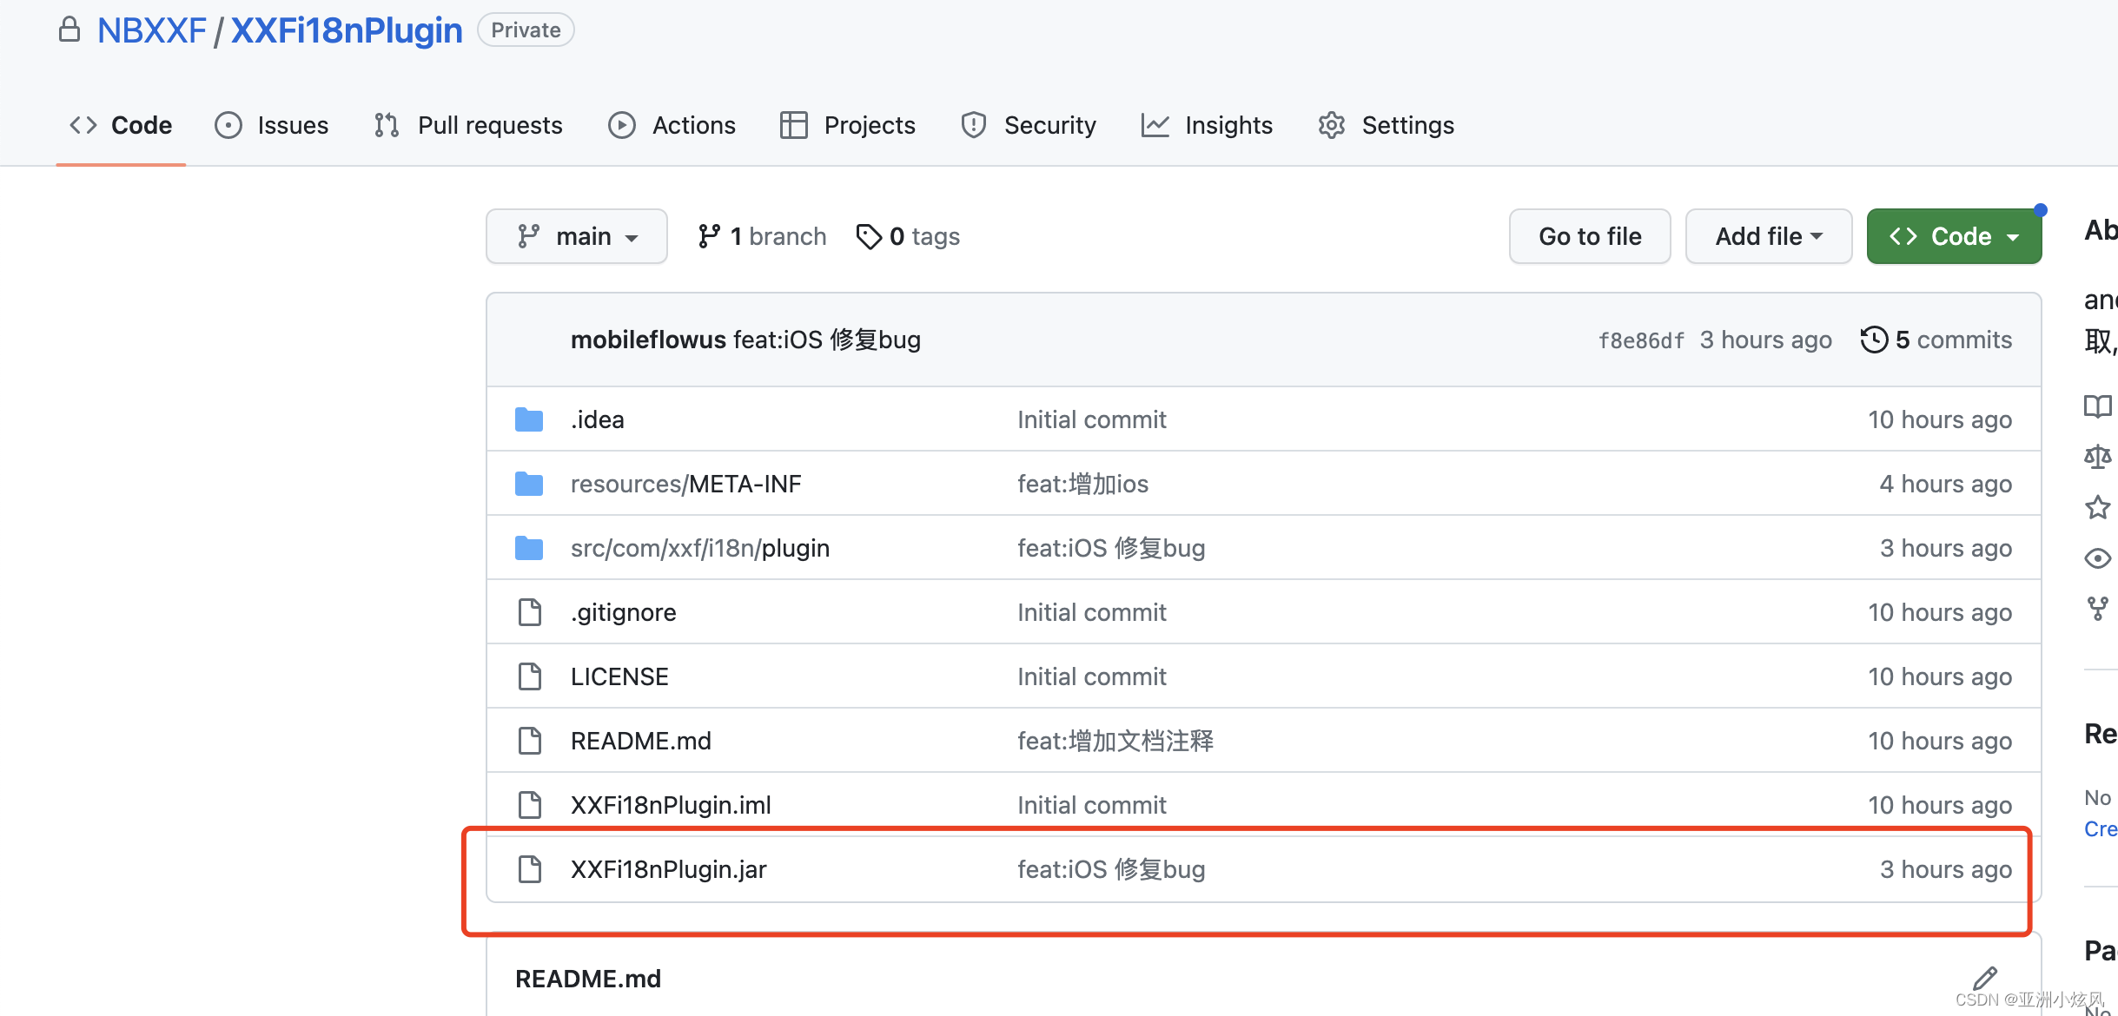Open the green Code dropdown
The image size is (2118, 1016).
tap(1953, 235)
